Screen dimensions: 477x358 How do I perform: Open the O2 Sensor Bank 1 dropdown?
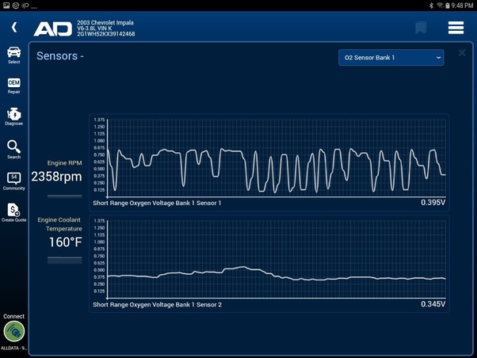pos(391,58)
